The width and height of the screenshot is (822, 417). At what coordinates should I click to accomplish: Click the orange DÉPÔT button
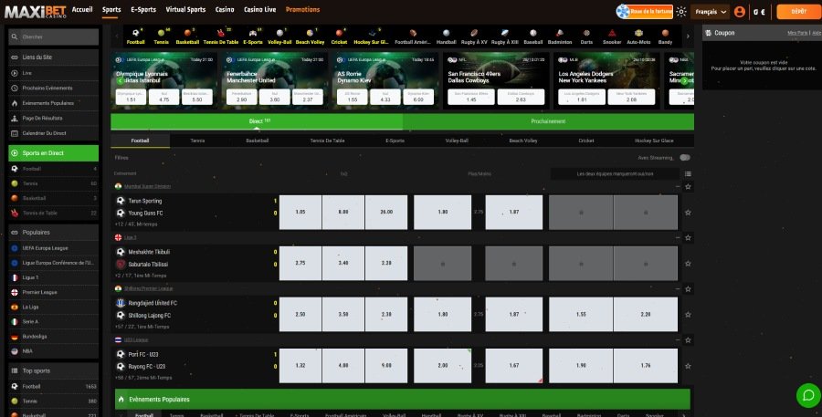click(x=799, y=12)
